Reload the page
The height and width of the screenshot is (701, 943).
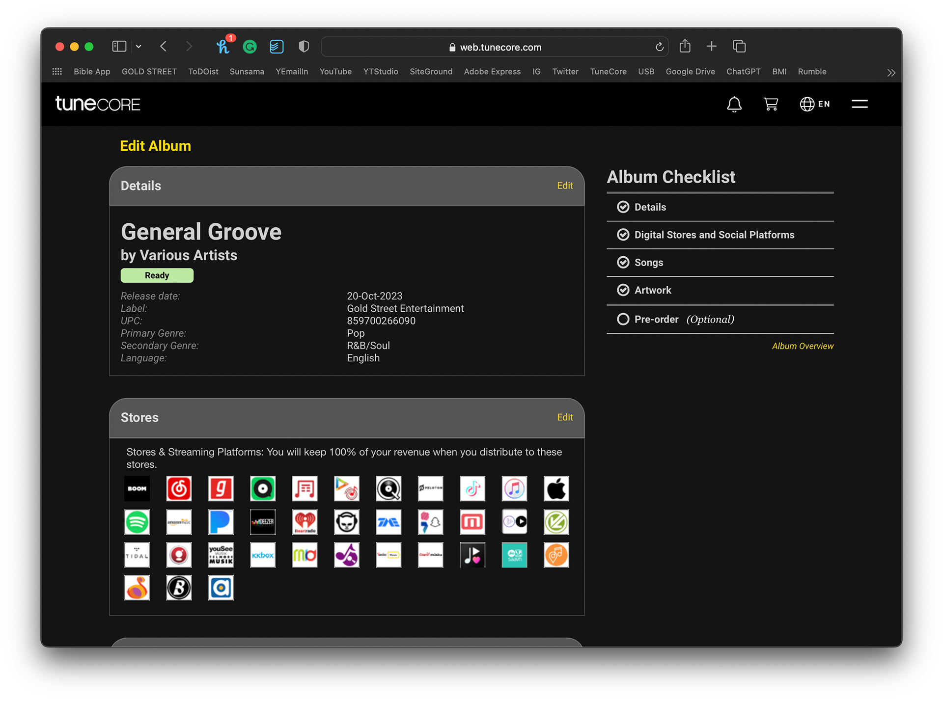click(659, 47)
